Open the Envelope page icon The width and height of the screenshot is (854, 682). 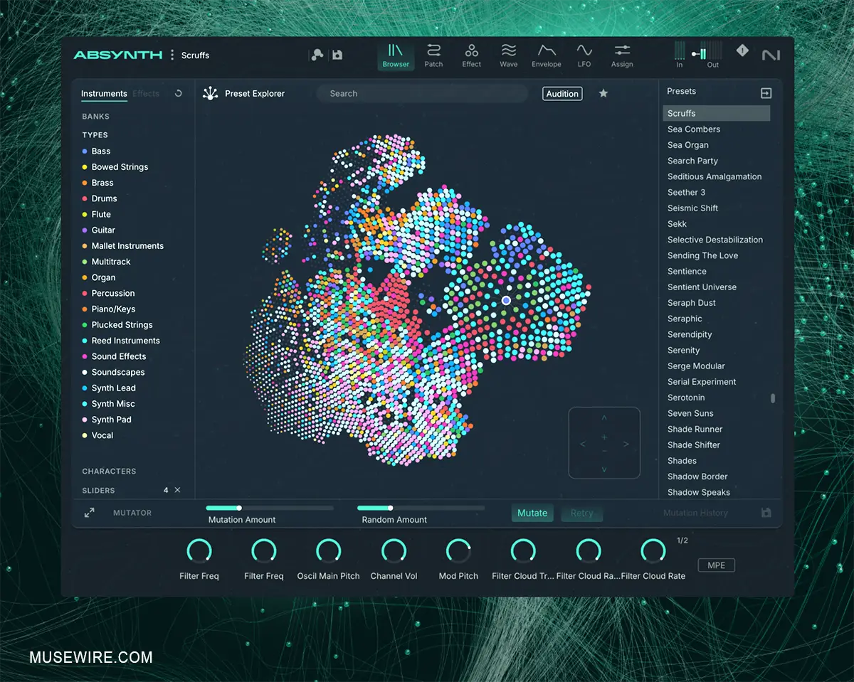tap(547, 50)
